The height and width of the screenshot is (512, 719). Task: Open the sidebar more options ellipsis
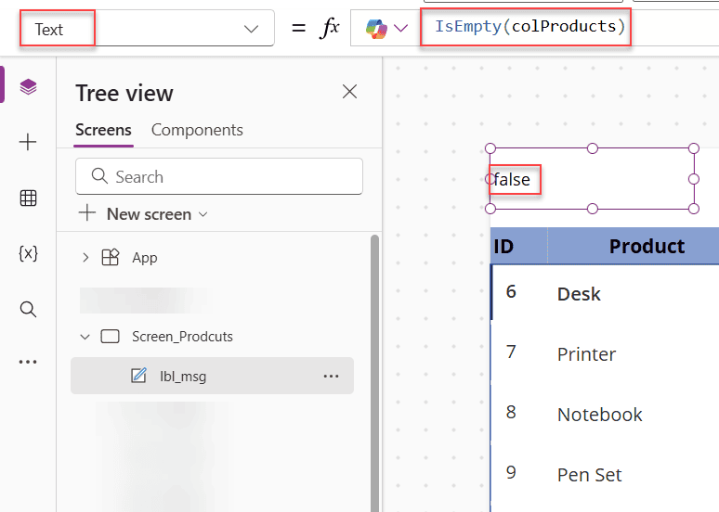pyautogui.click(x=28, y=362)
